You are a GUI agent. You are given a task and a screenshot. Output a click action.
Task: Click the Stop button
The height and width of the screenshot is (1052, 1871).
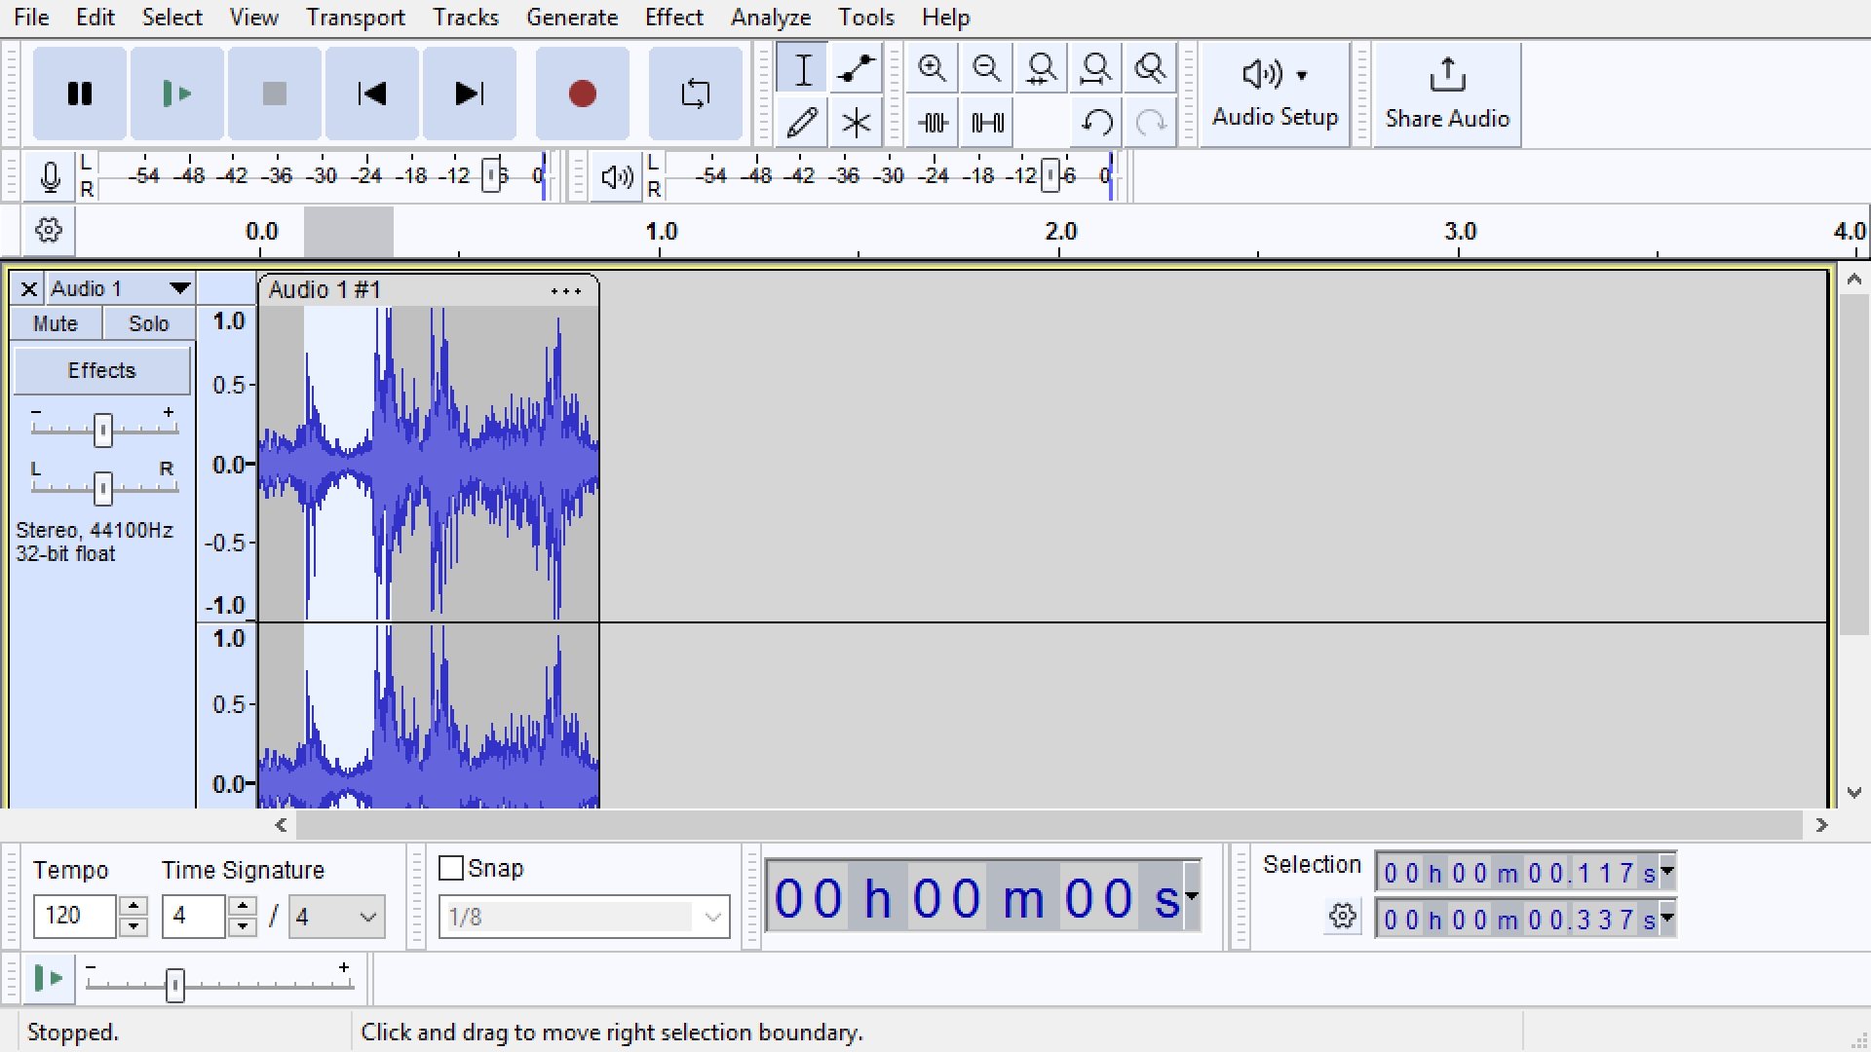[275, 94]
